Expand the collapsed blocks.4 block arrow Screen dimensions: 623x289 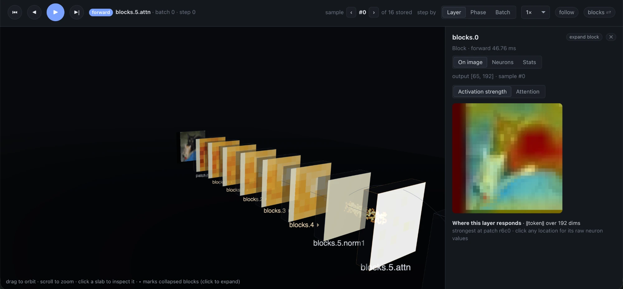click(318, 225)
